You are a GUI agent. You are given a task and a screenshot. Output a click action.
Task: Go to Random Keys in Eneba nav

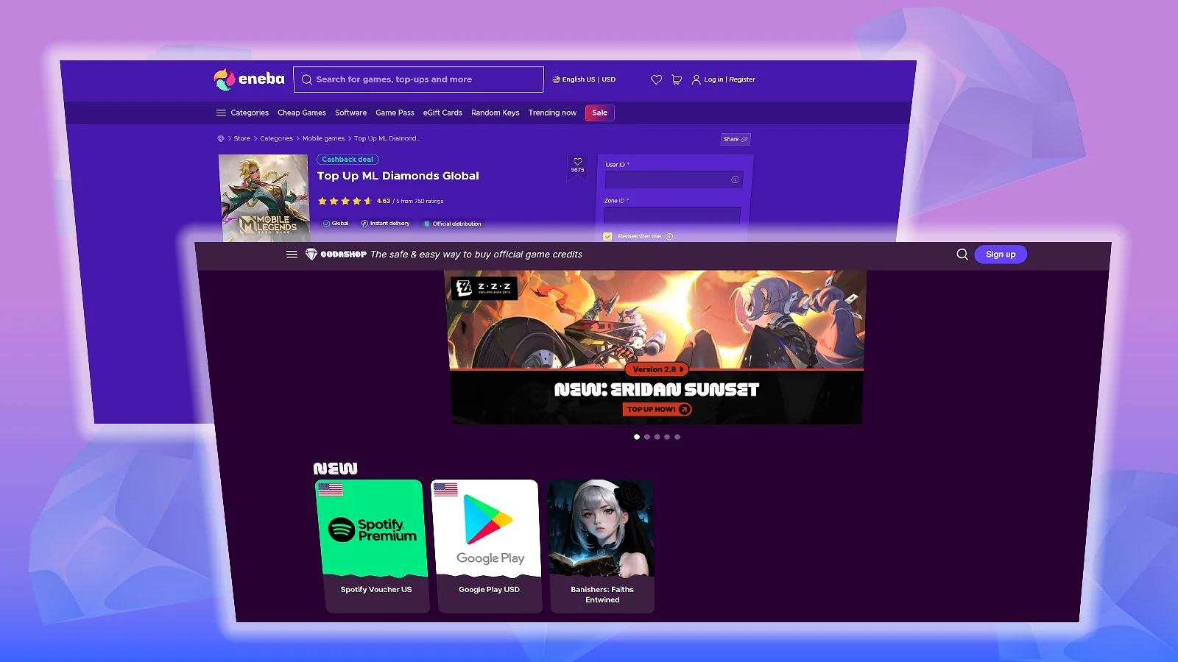pos(495,113)
